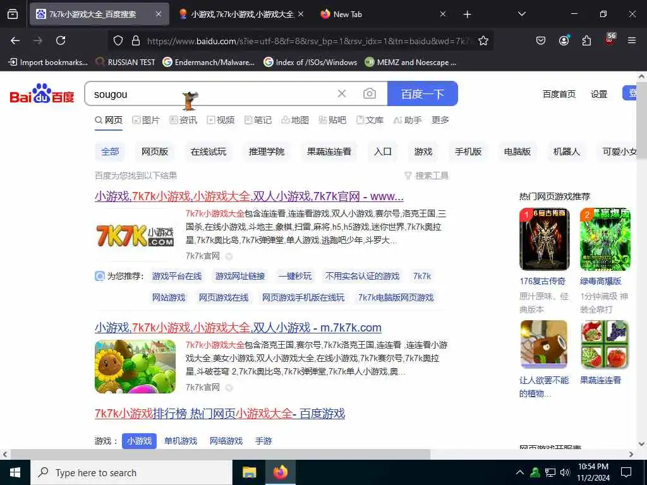Click 不用实名认证的游戏 suggestion
Screen dimensions: 647x485
tap(362, 276)
